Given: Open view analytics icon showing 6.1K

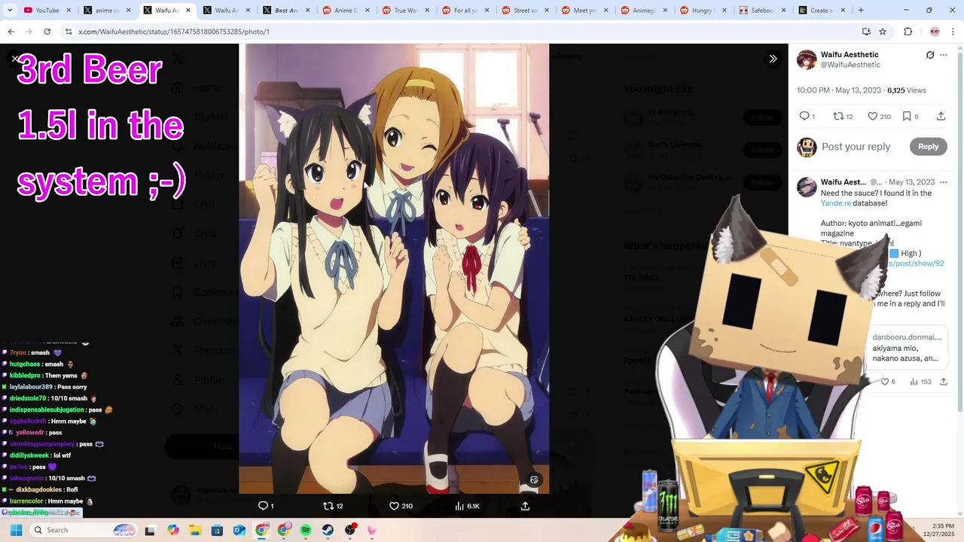Looking at the screenshot, I should [x=459, y=506].
